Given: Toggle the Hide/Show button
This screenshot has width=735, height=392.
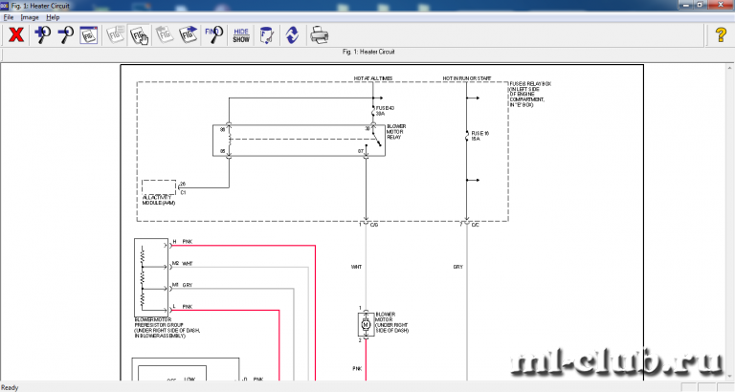Looking at the screenshot, I should pos(241,35).
